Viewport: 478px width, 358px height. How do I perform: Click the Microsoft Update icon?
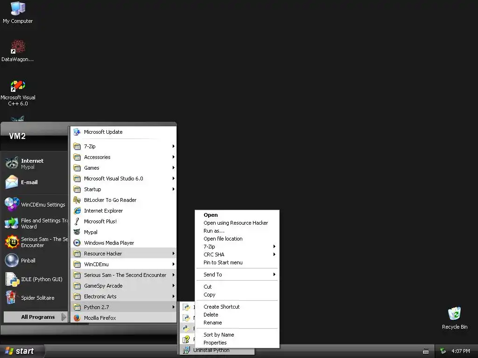pyautogui.click(x=77, y=132)
